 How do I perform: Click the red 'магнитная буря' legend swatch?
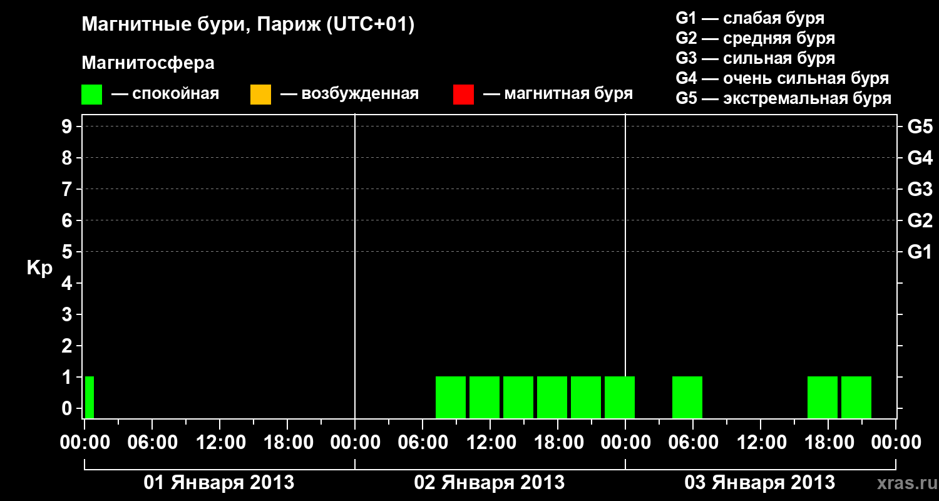coord(463,95)
